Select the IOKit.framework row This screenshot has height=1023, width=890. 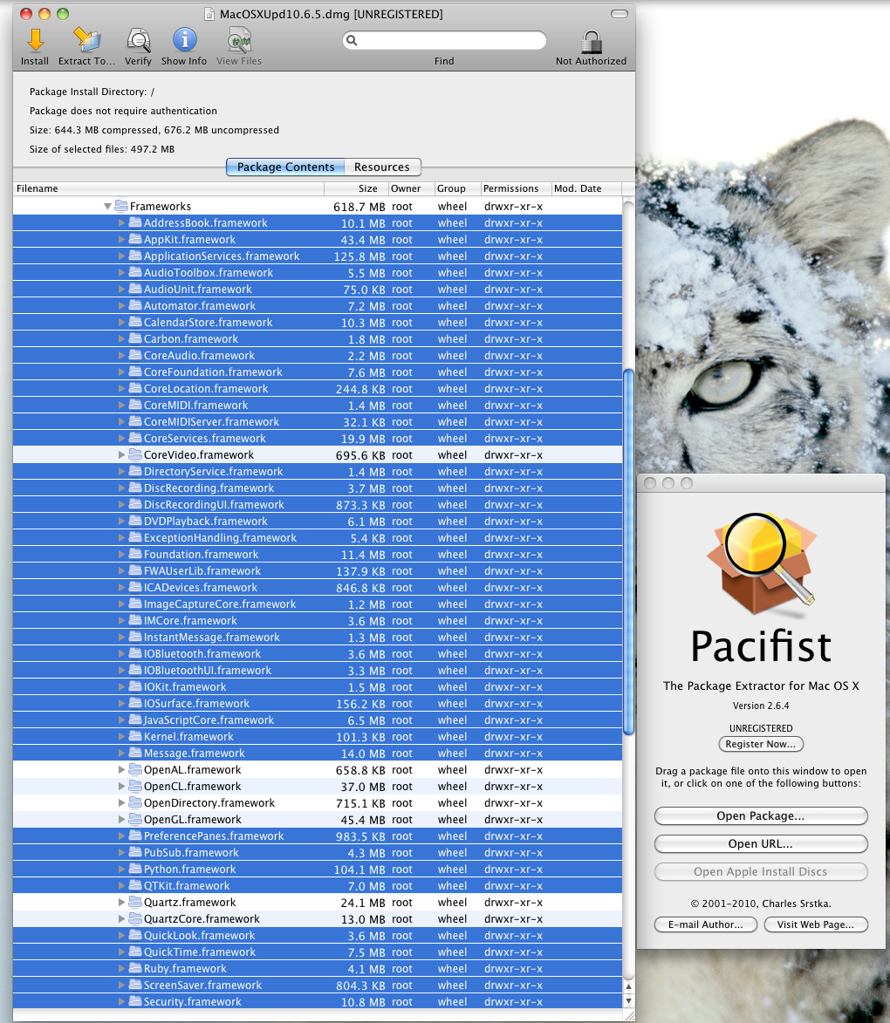pyautogui.click(x=318, y=687)
